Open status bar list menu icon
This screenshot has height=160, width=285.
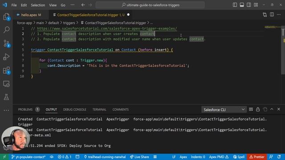pos(155,157)
